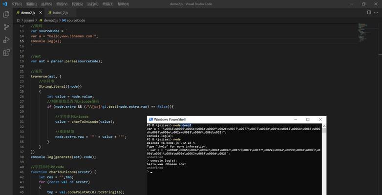Click the JS file icon in breadcrumb
This screenshot has width=382, height=195.
click(x=41, y=20)
